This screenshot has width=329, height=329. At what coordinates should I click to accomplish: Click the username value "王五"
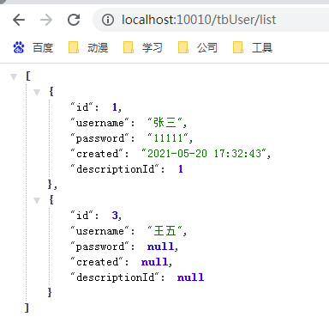click(x=164, y=231)
